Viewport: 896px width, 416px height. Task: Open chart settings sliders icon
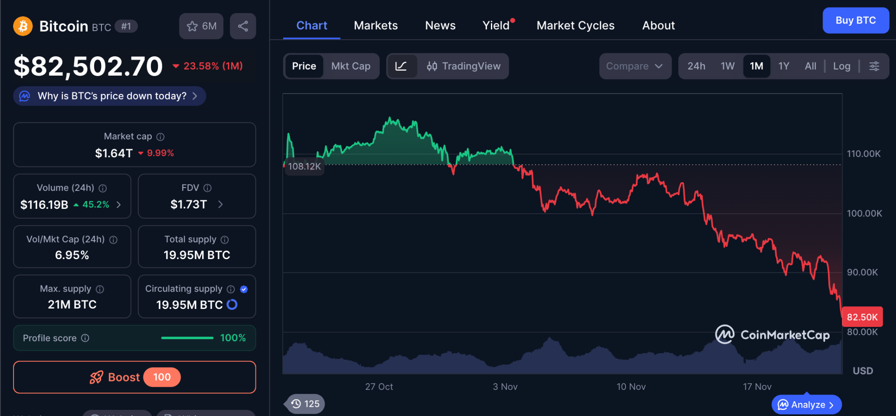click(874, 66)
